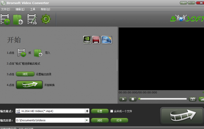
Task: Open options via the gear toolbar icon
Action: coord(46,19)
